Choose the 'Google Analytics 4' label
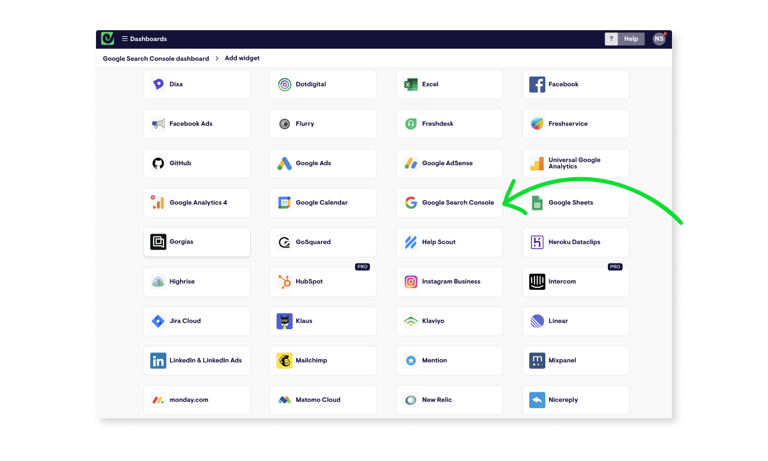The height and width of the screenshot is (461, 768). (x=198, y=203)
